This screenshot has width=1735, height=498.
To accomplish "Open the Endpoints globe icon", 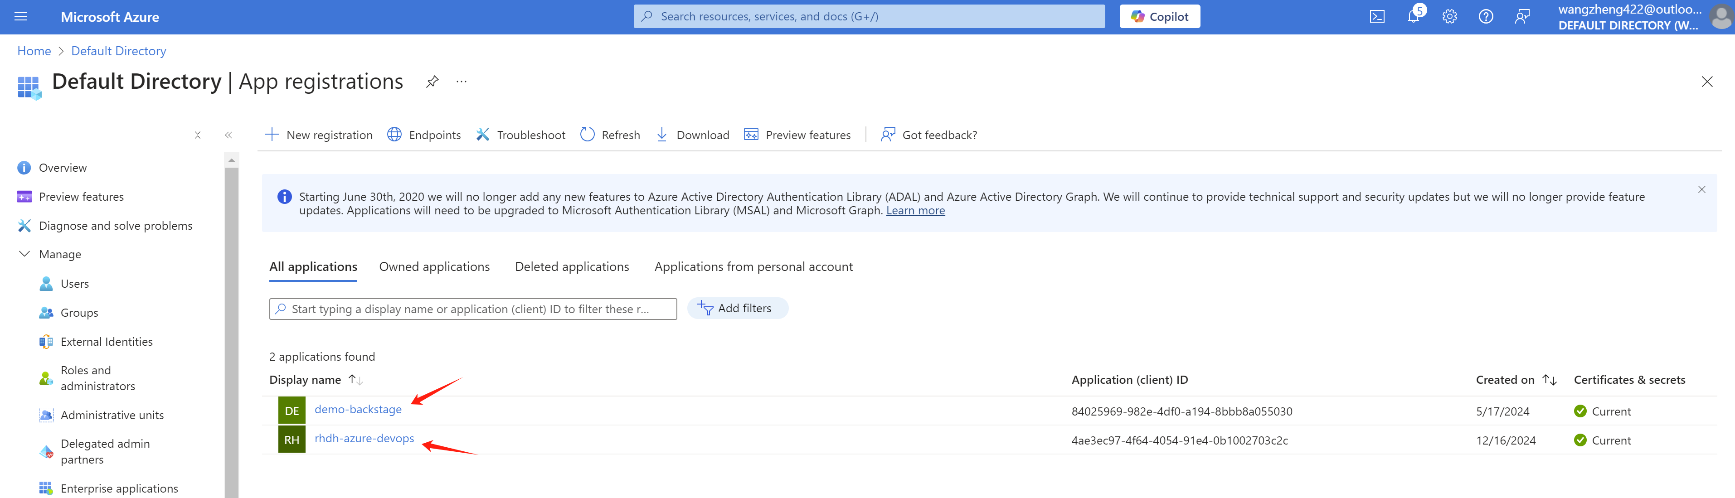I will pos(395,135).
